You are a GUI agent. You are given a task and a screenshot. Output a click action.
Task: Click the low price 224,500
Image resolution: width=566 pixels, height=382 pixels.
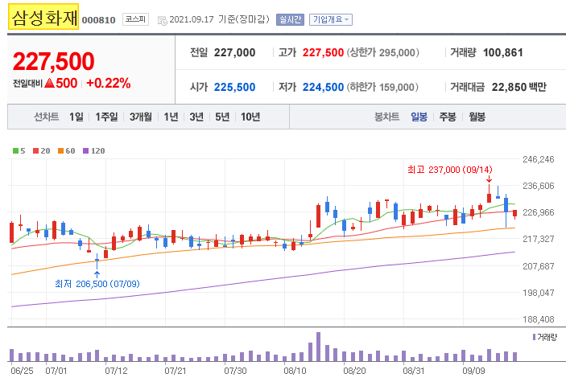coord(323,88)
